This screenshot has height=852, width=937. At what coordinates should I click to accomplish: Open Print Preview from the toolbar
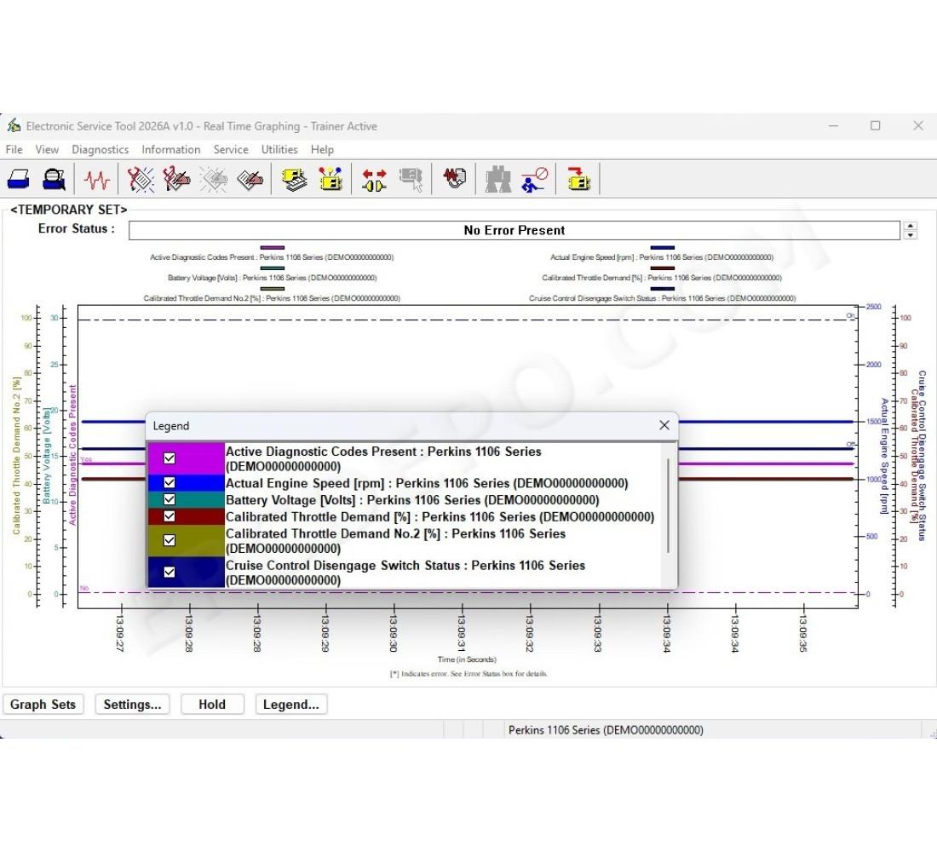tap(54, 179)
